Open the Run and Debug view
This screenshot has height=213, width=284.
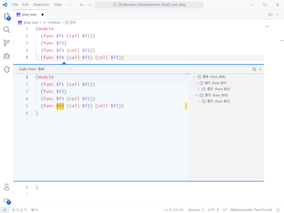6,56
